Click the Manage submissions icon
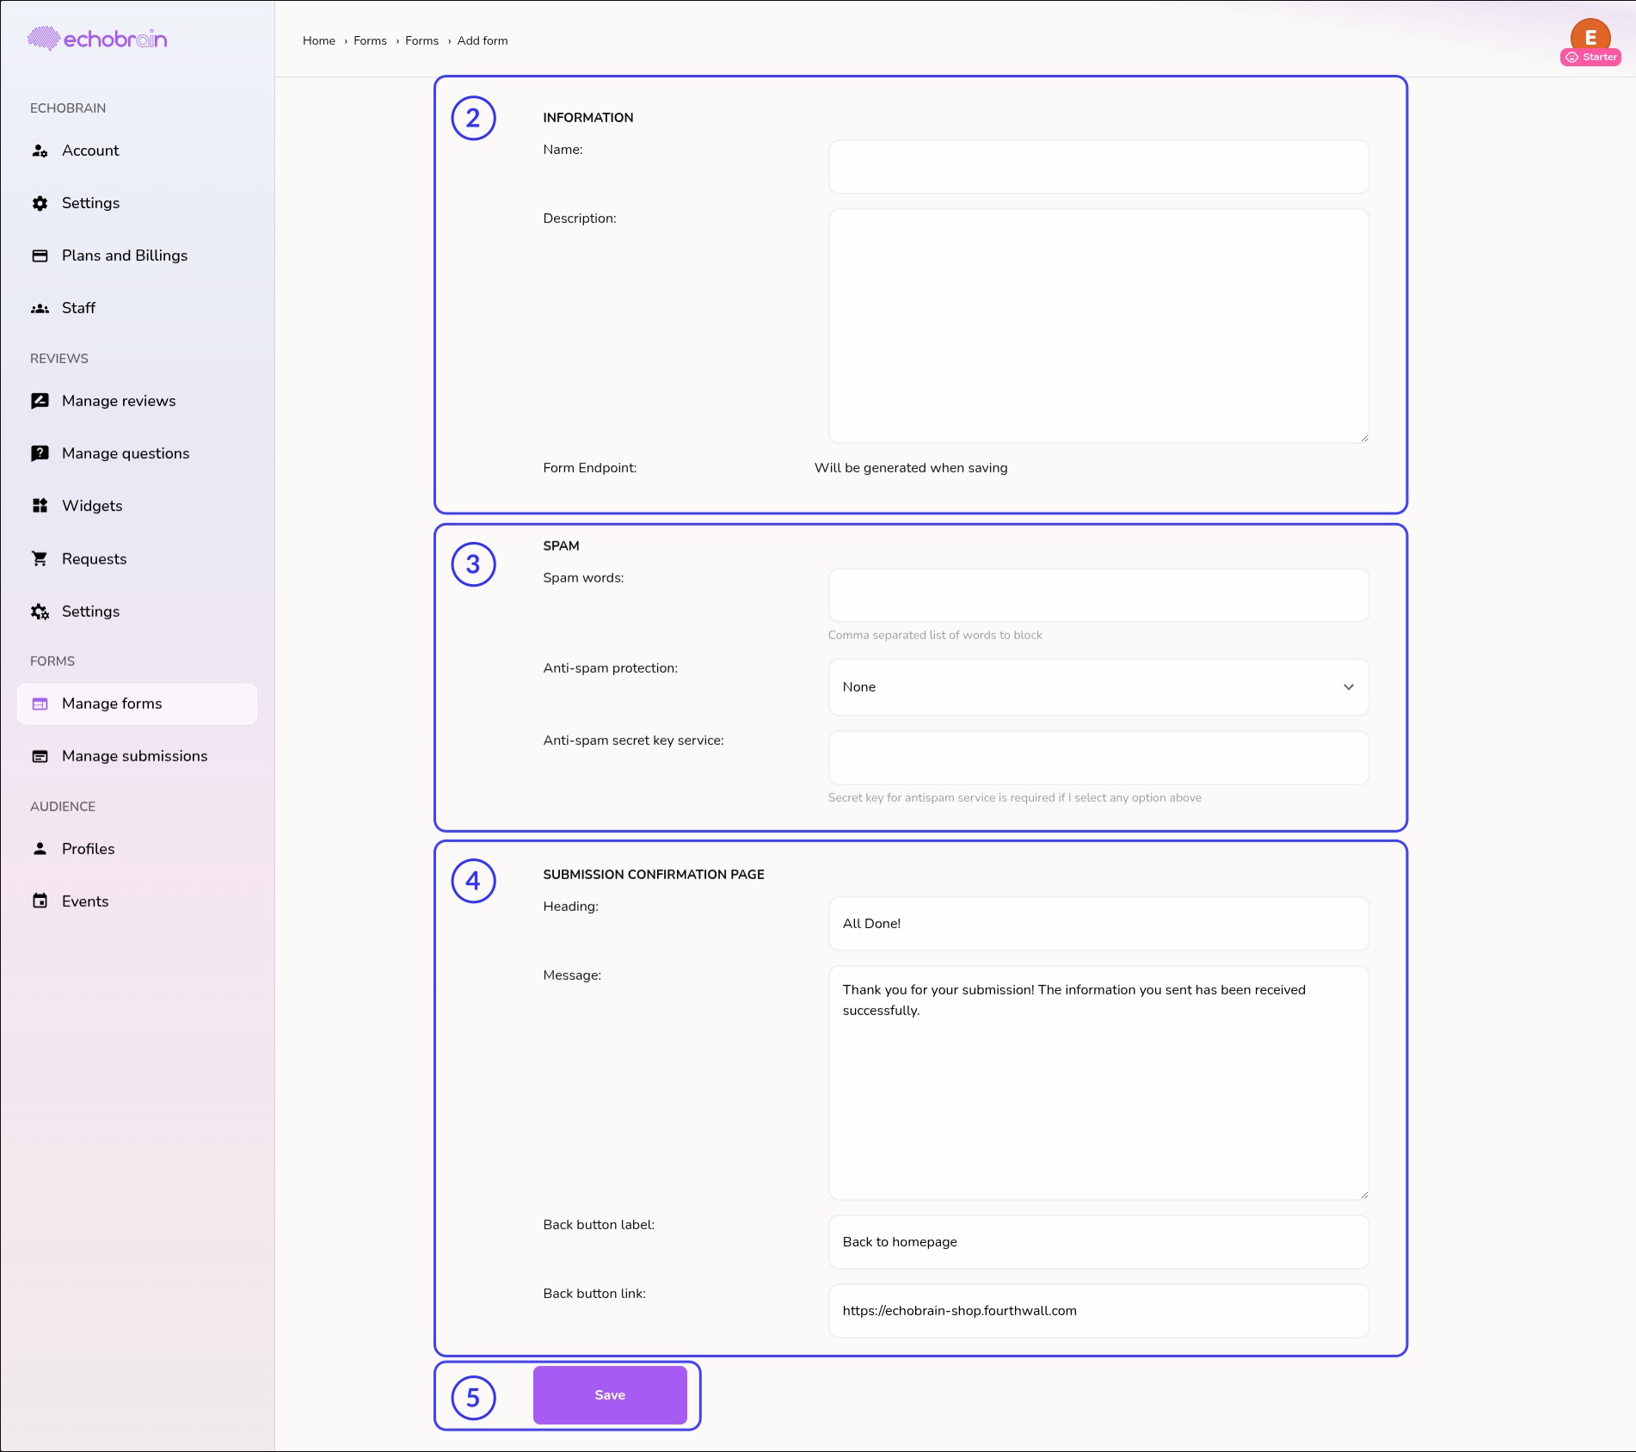The width and height of the screenshot is (1636, 1452). click(x=40, y=756)
